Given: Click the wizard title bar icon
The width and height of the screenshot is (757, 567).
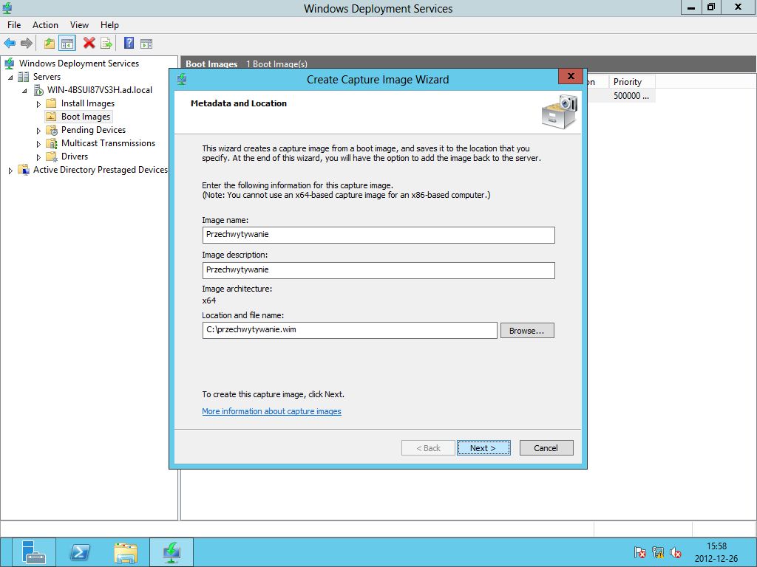Looking at the screenshot, I should (182, 79).
